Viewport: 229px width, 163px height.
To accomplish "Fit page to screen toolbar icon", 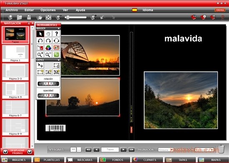I will pyautogui.click(x=48, y=17).
